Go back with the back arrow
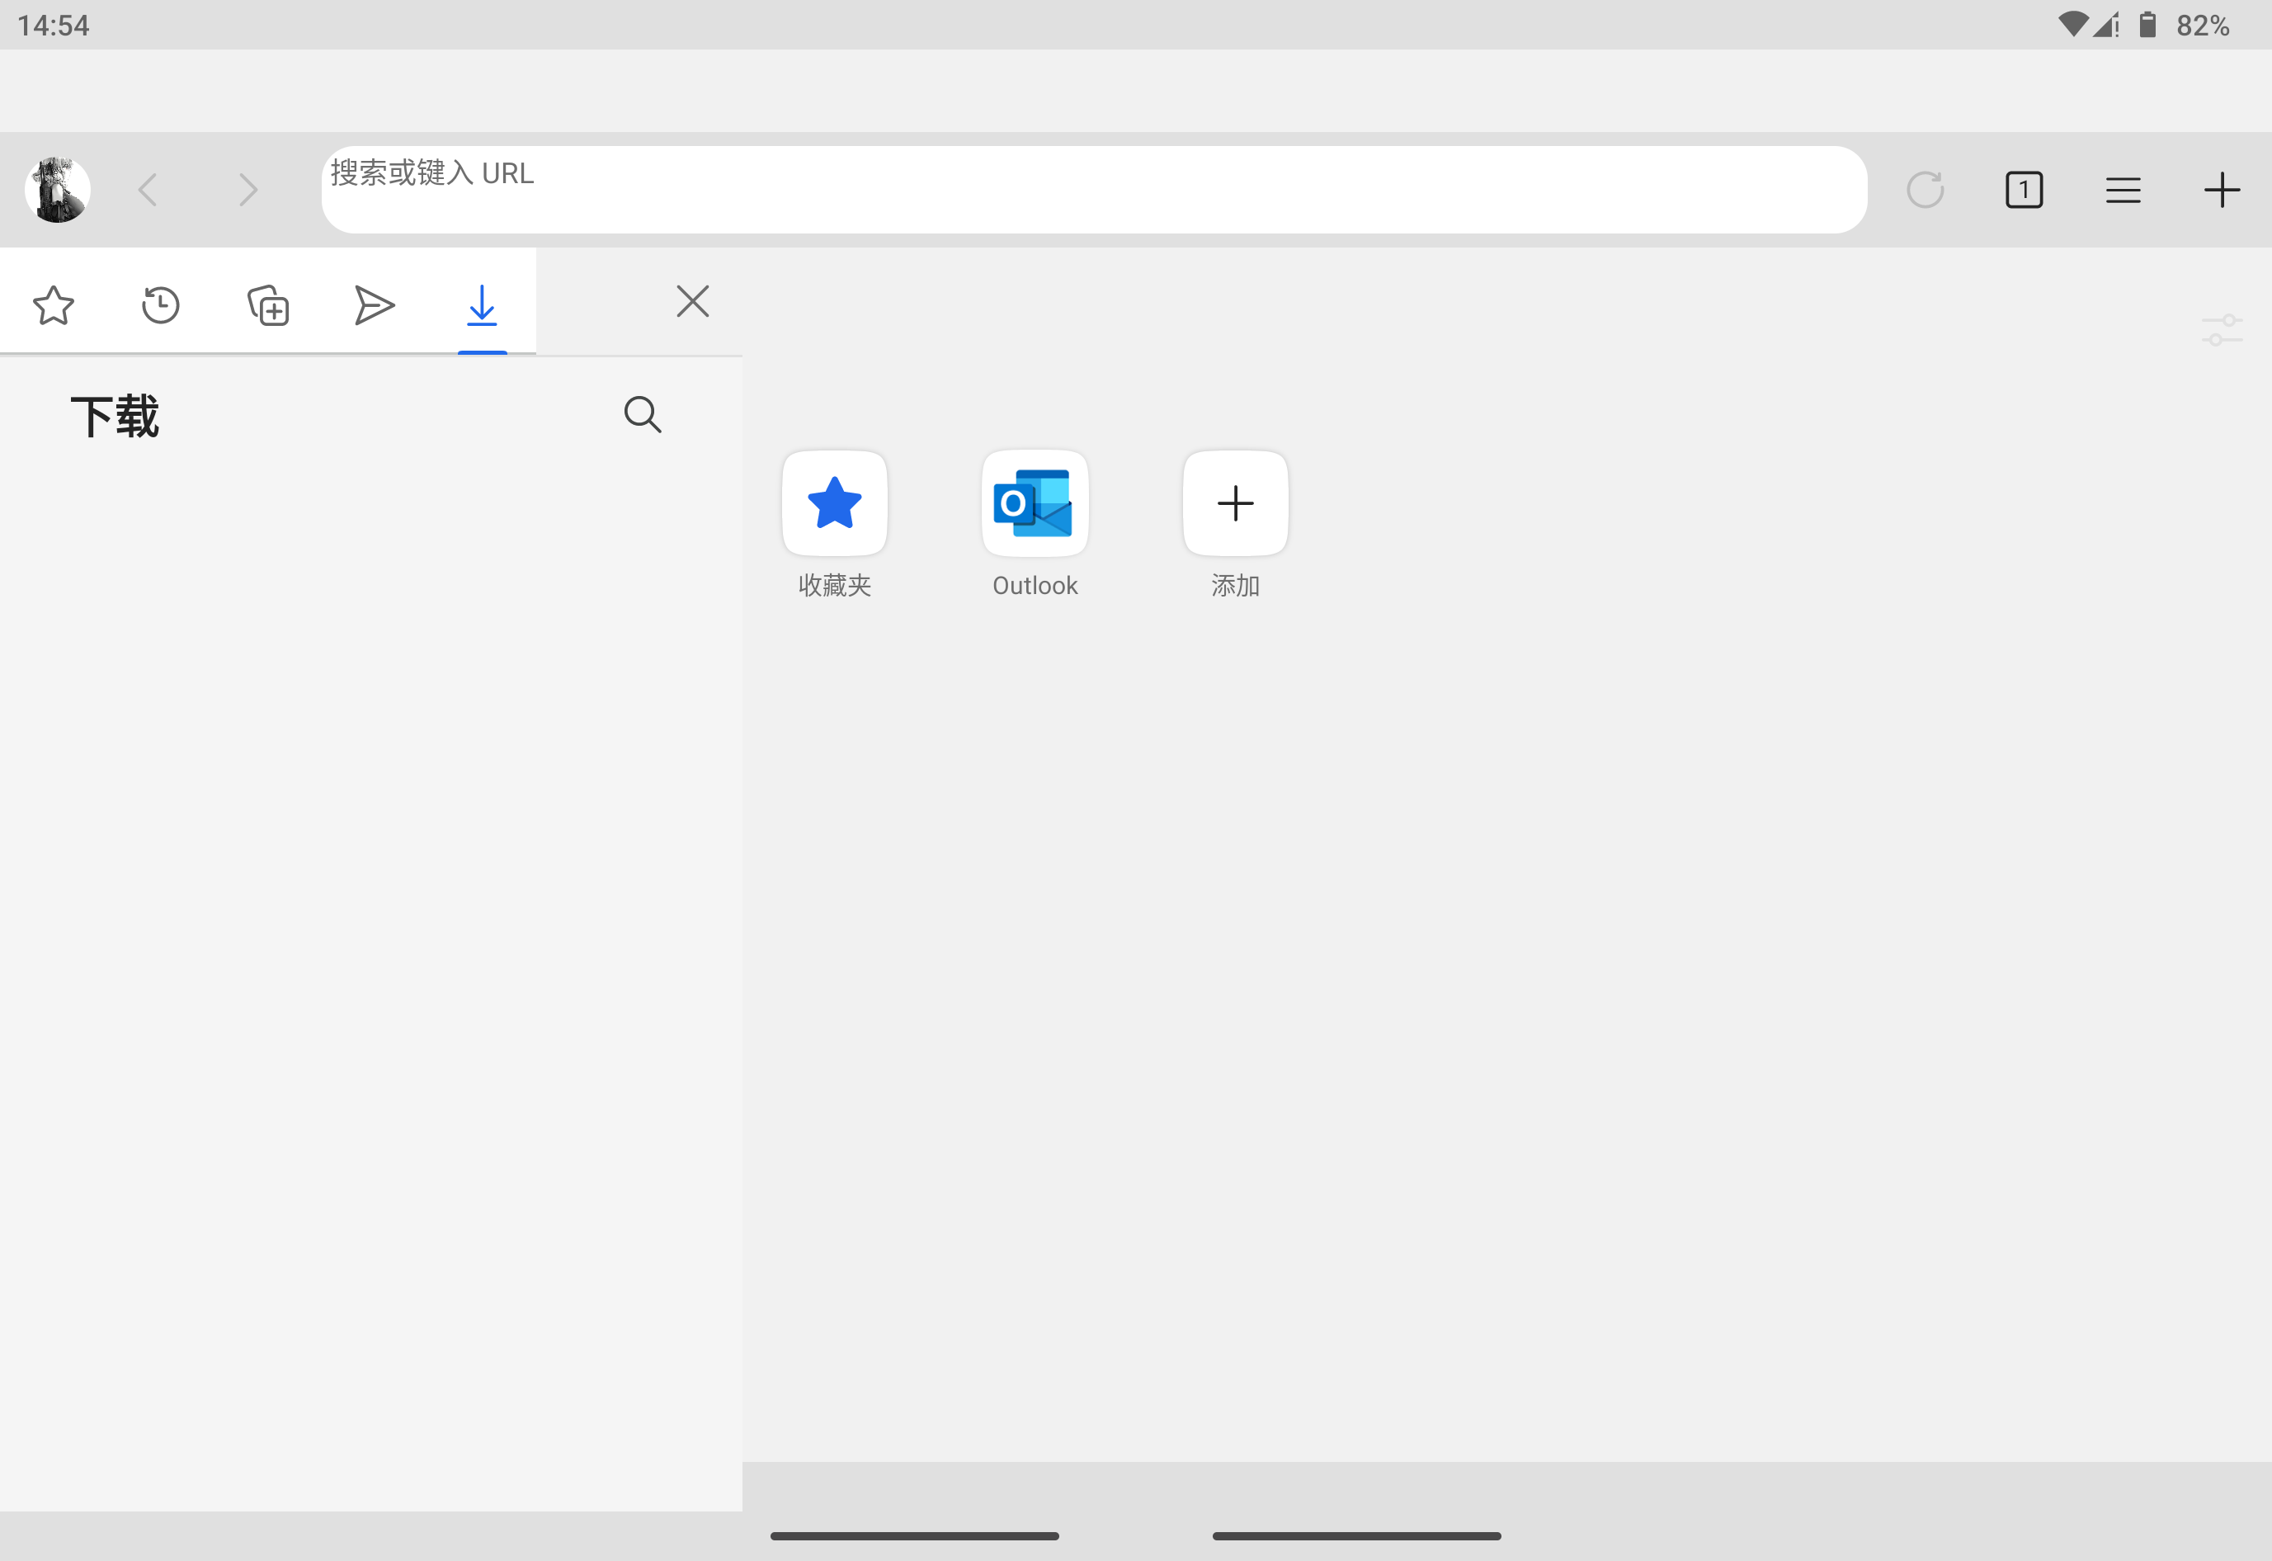The height and width of the screenshot is (1561, 2272). (148, 190)
